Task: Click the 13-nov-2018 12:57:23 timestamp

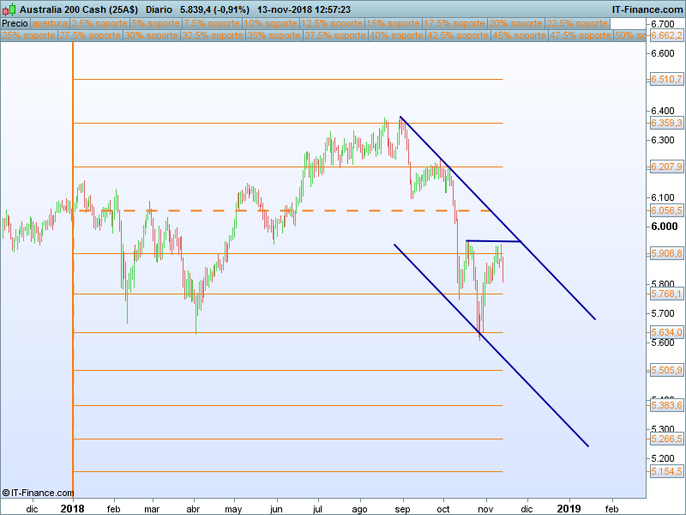Action: tap(304, 9)
